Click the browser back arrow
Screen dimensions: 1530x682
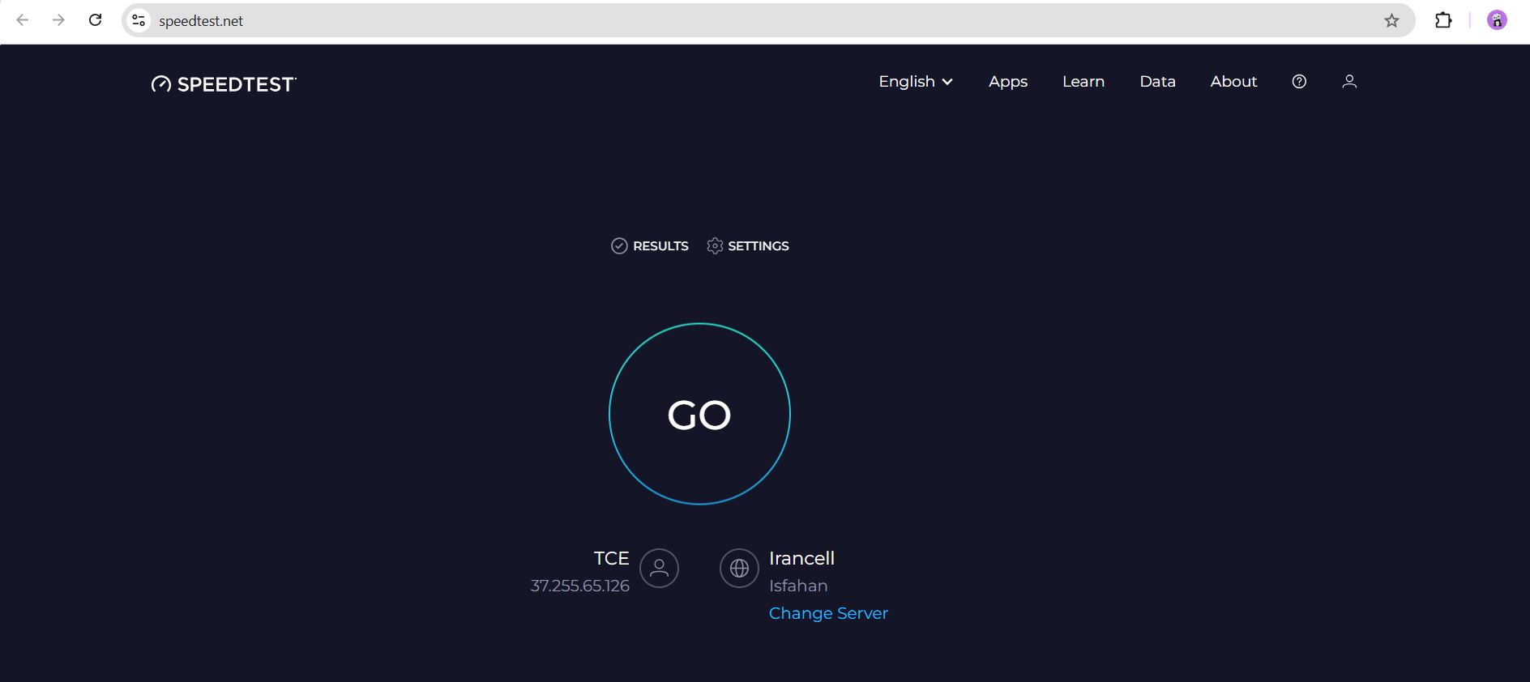coord(23,20)
